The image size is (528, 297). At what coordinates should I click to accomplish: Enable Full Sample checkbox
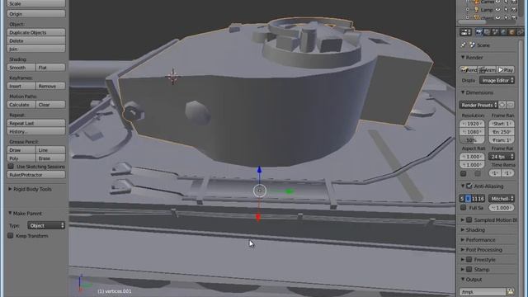point(464,208)
